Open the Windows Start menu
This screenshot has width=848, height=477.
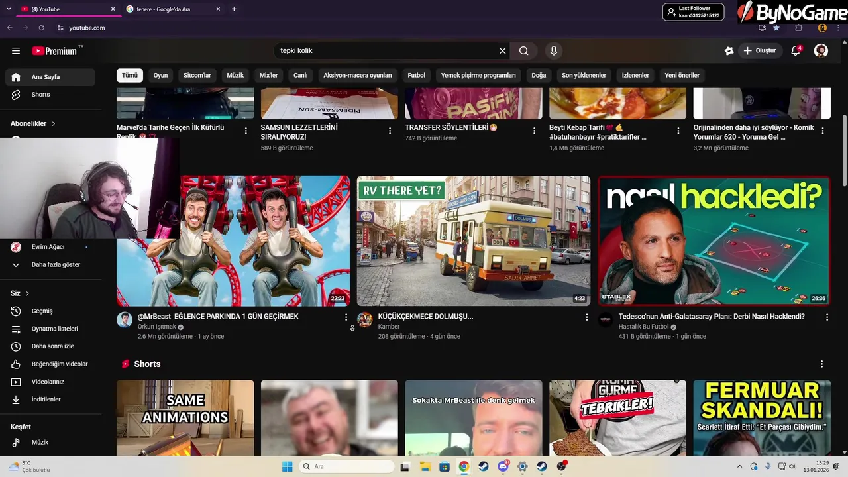coord(288,466)
